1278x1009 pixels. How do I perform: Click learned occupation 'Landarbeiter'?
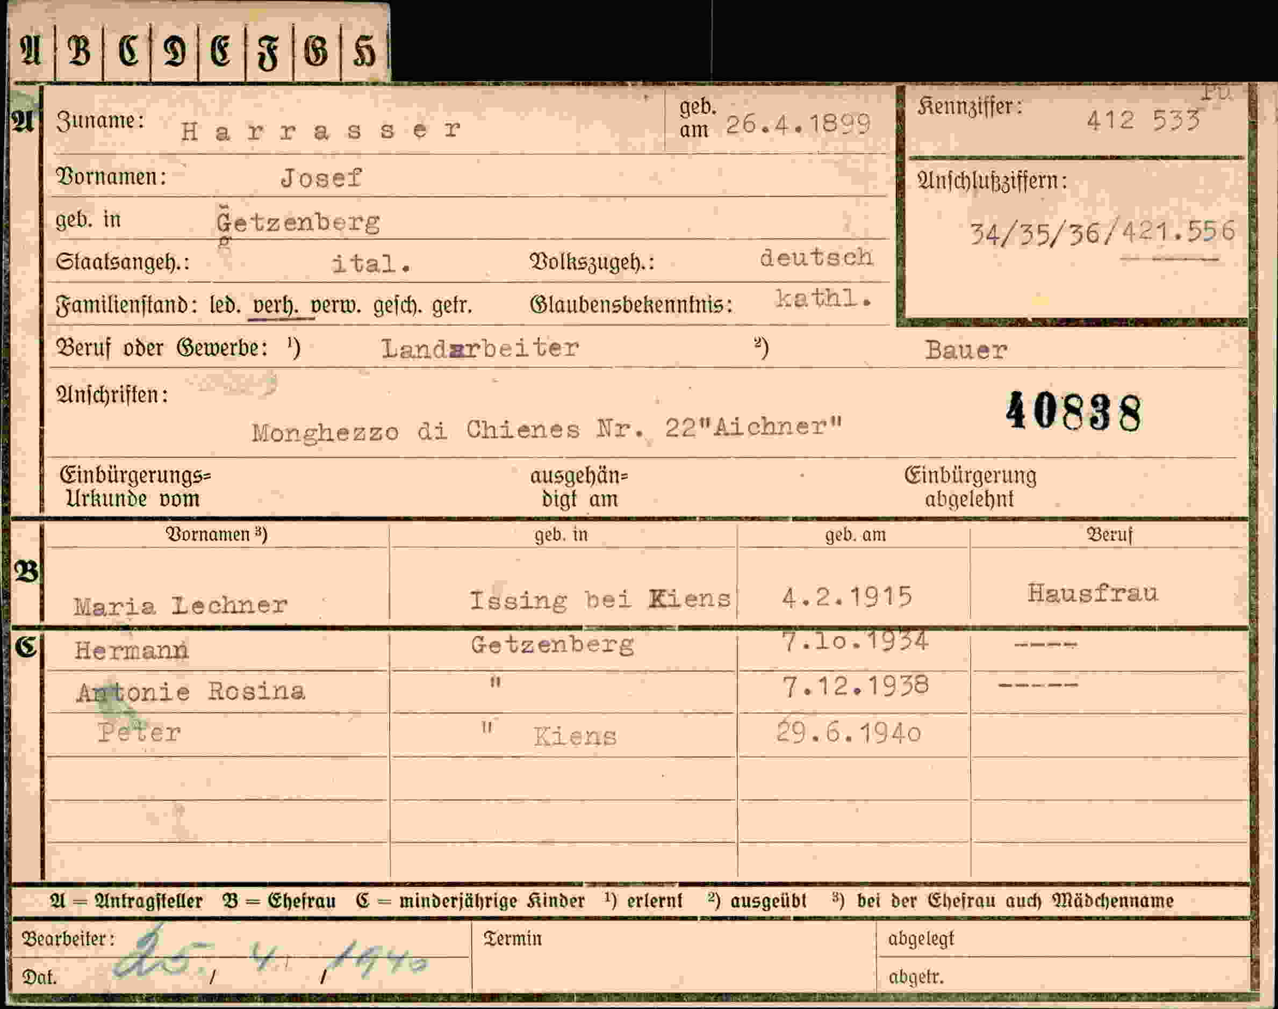[480, 349]
